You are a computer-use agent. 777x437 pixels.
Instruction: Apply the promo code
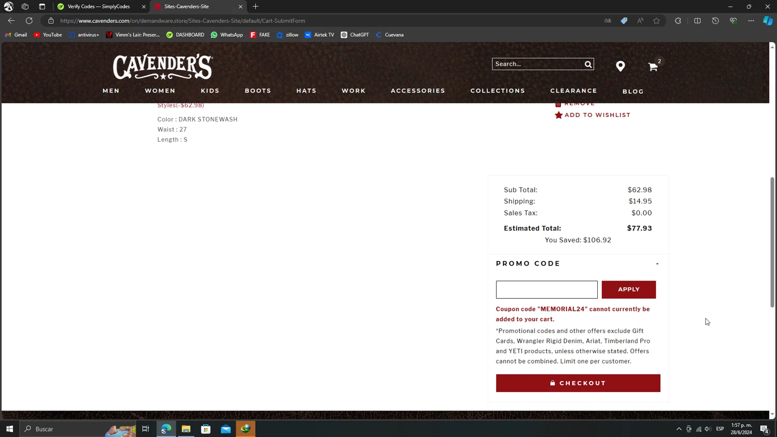[x=628, y=289]
